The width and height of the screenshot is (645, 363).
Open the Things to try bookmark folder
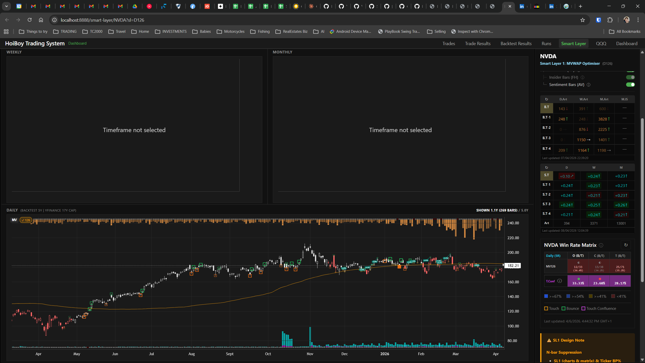click(x=33, y=32)
